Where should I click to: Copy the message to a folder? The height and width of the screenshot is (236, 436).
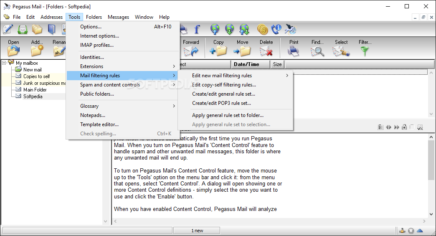(x=218, y=48)
